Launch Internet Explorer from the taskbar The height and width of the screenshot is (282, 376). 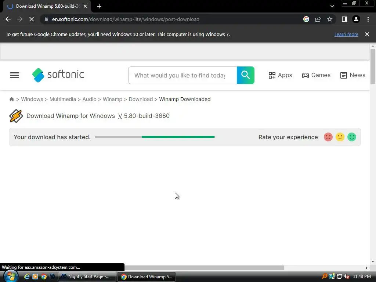(26, 276)
